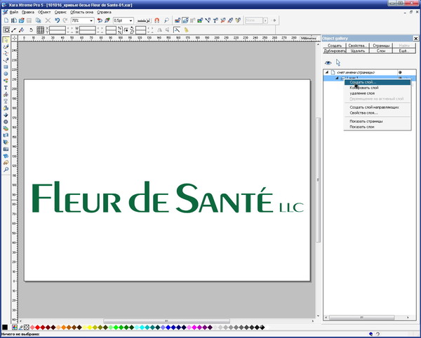Image resolution: width=421 pixels, height=338 pixels.
Task: Select the Zoom tool in toolbox
Action: [6, 170]
